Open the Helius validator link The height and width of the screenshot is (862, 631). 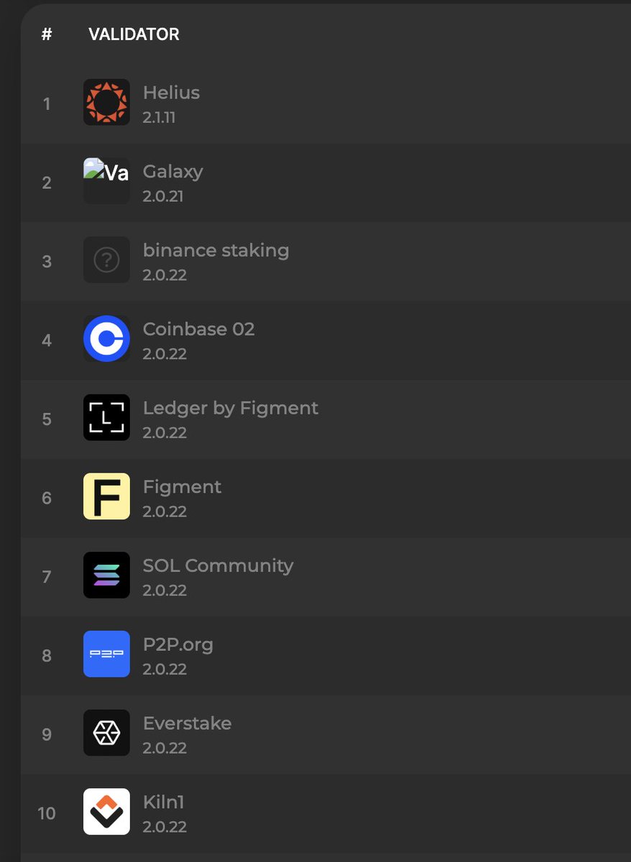point(171,93)
